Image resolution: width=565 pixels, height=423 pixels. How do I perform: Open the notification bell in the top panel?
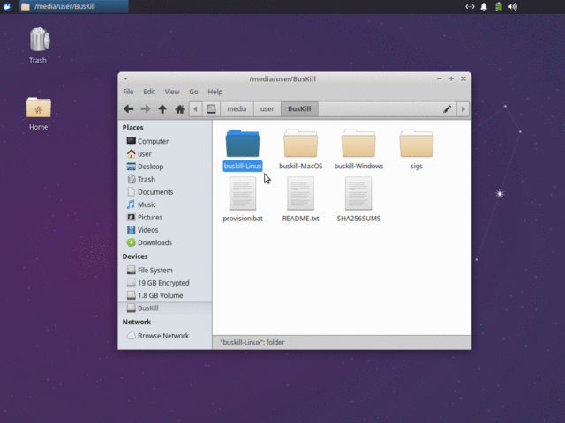click(484, 6)
